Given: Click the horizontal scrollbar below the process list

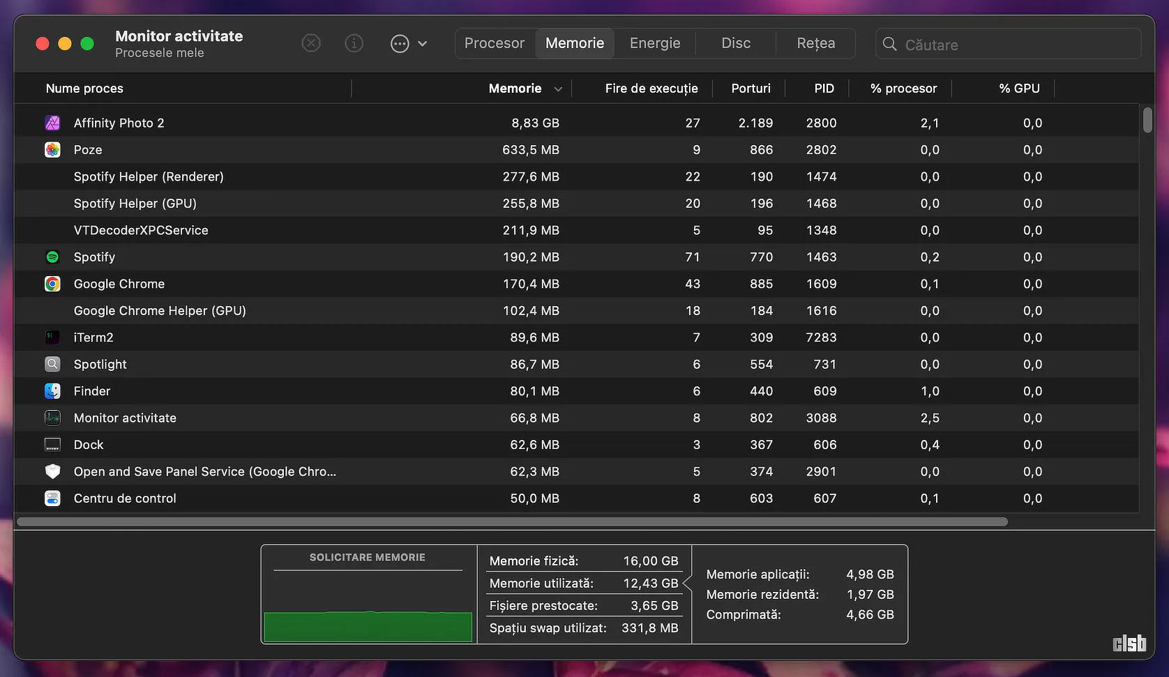Looking at the screenshot, I should point(512,522).
